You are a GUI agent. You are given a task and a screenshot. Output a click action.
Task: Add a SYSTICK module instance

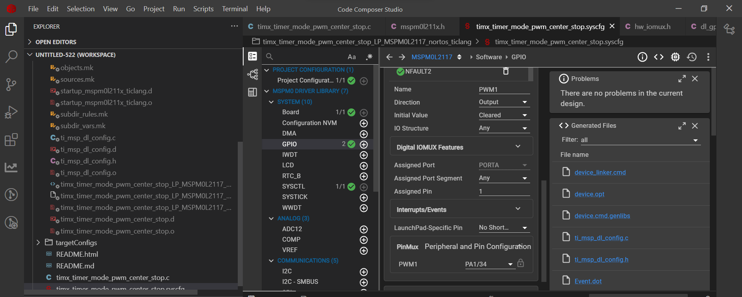(x=364, y=197)
